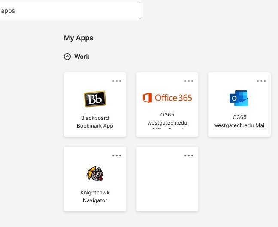Open the Blackboard Bb logo icon

pos(95,99)
